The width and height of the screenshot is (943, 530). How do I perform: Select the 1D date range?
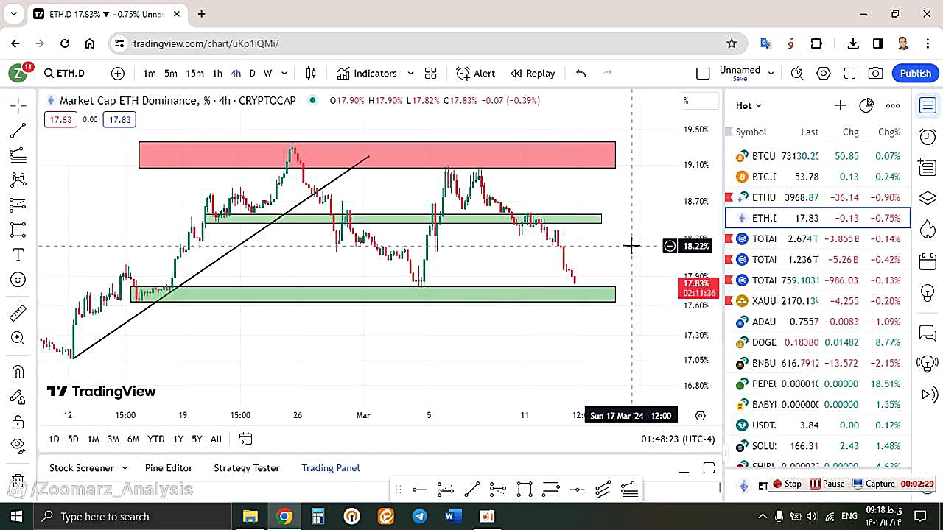click(x=54, y=439)
